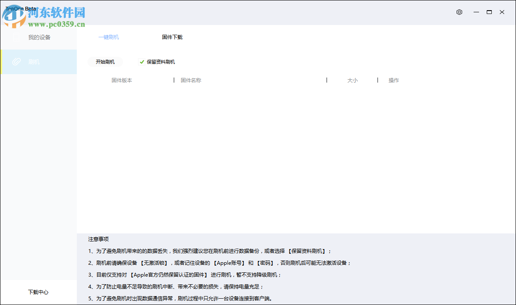Click the 操作 column header
Screen dimensions: 516x305
[393, 80]
